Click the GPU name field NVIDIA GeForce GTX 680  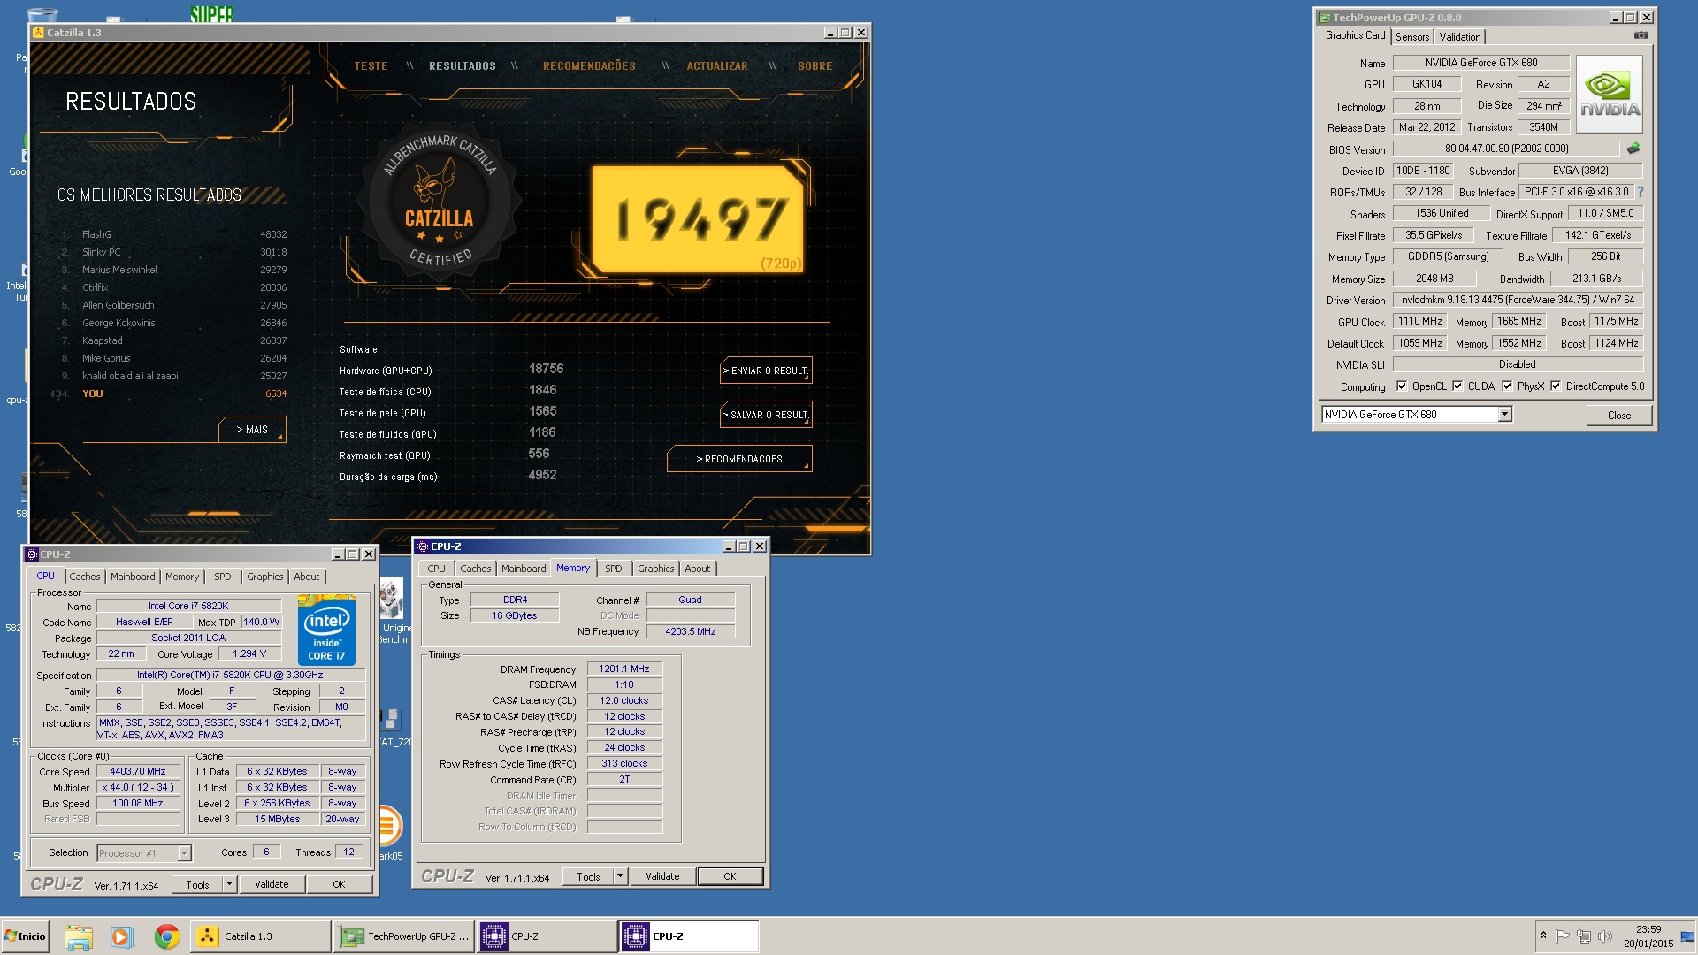pos(1481,63)
